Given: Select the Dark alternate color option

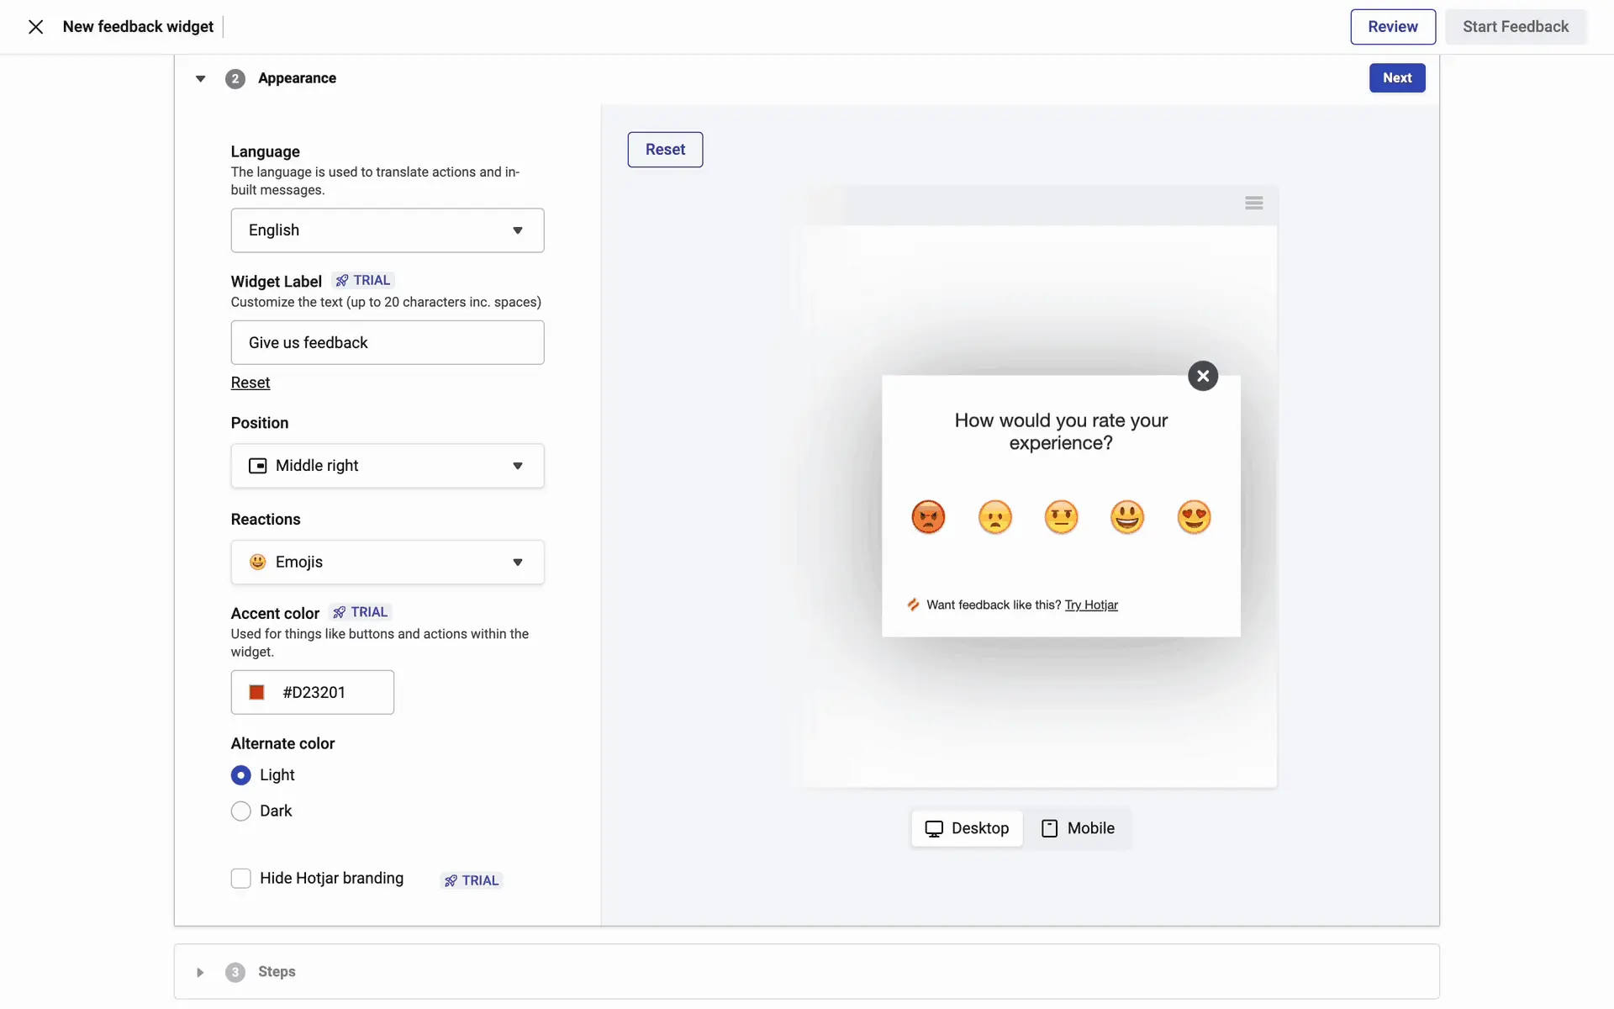Looking at the screenshot, I should click(241, 811).
